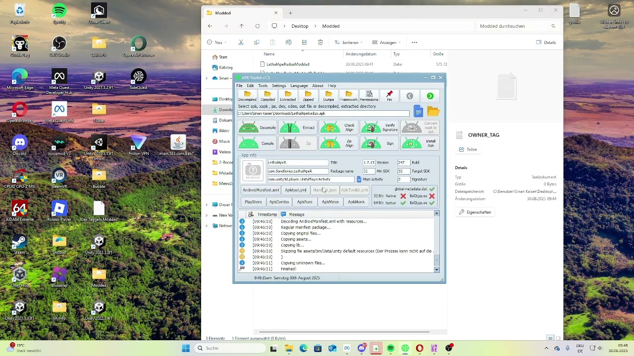Viewport: 634px width, 356px height.
Task: Extract the APK with the Extract button
Action: point(298,128)
